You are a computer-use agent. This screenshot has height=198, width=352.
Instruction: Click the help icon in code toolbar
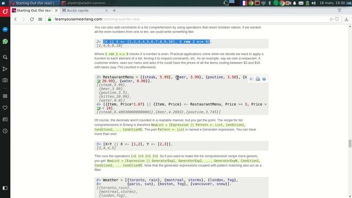(264, 79)
